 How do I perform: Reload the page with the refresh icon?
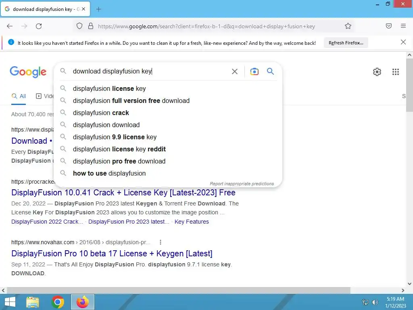click(x=39, y=26)
